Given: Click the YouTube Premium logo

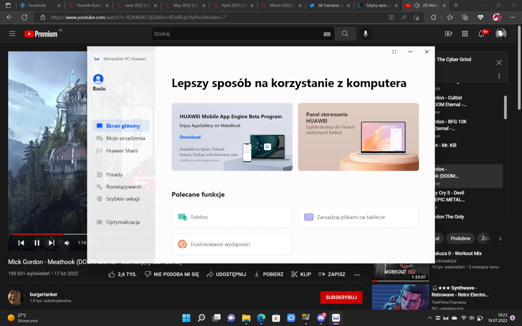Looking at the screenshot, I should pyautogui.click(x=41, y=34).
